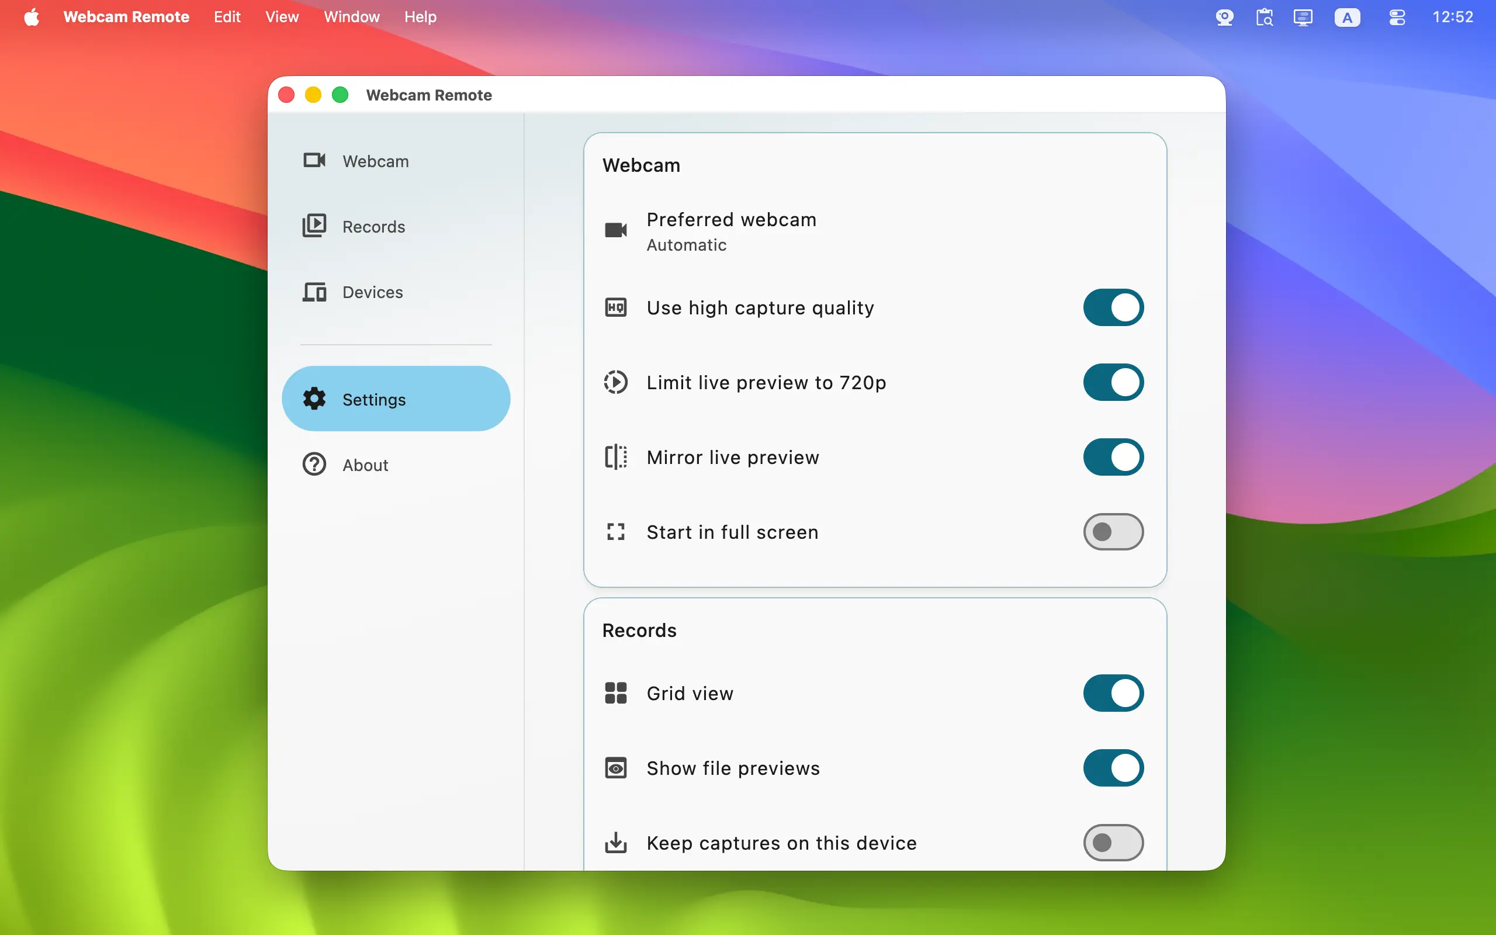Click the HQ icon beside capture quality
The height and width of the screenshot is (935, 1496).
pyautogui.click(x=616, y=307)
